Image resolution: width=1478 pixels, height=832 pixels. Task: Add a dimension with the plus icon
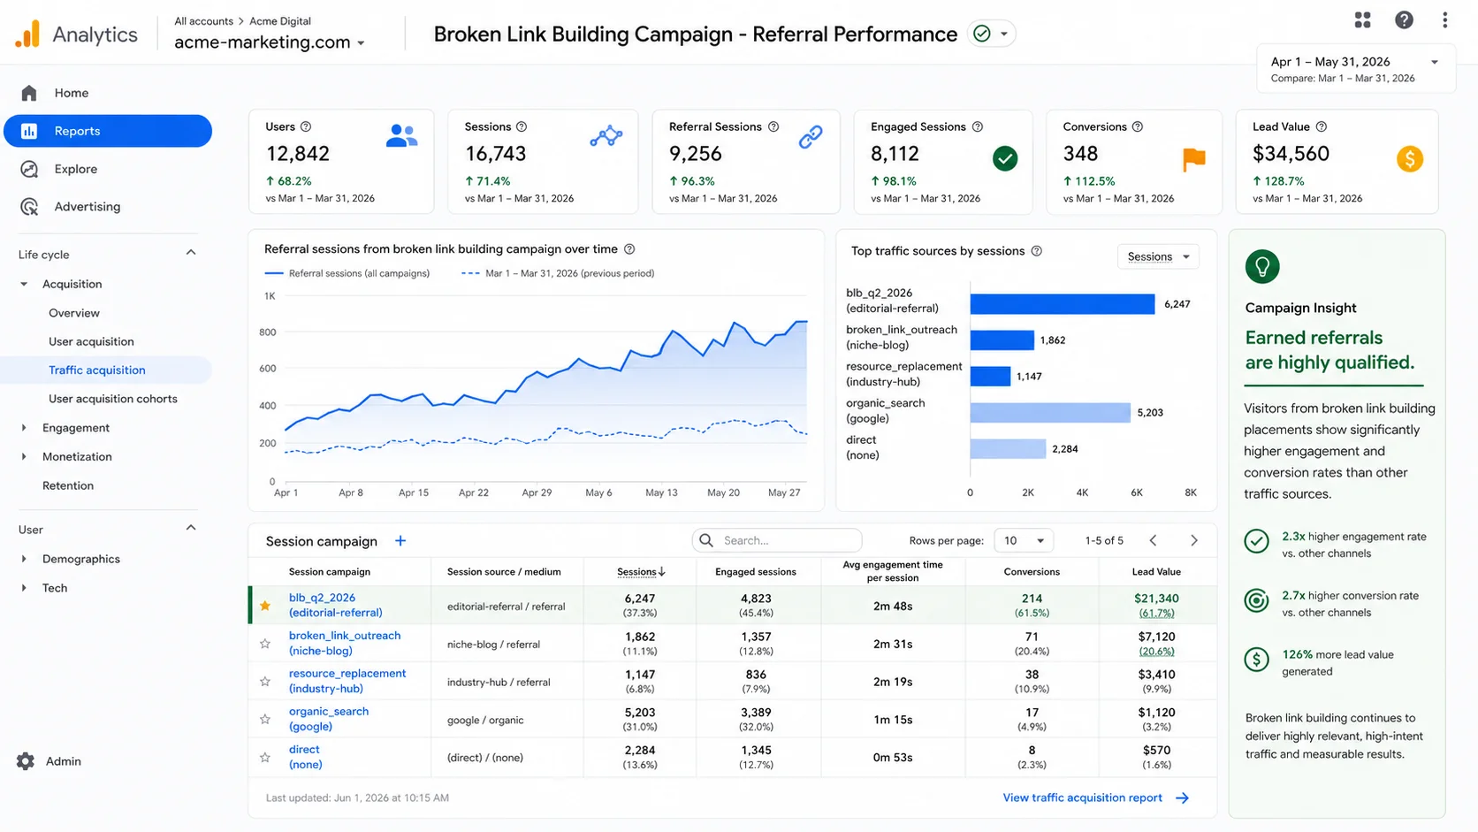(x=400, y=541)
